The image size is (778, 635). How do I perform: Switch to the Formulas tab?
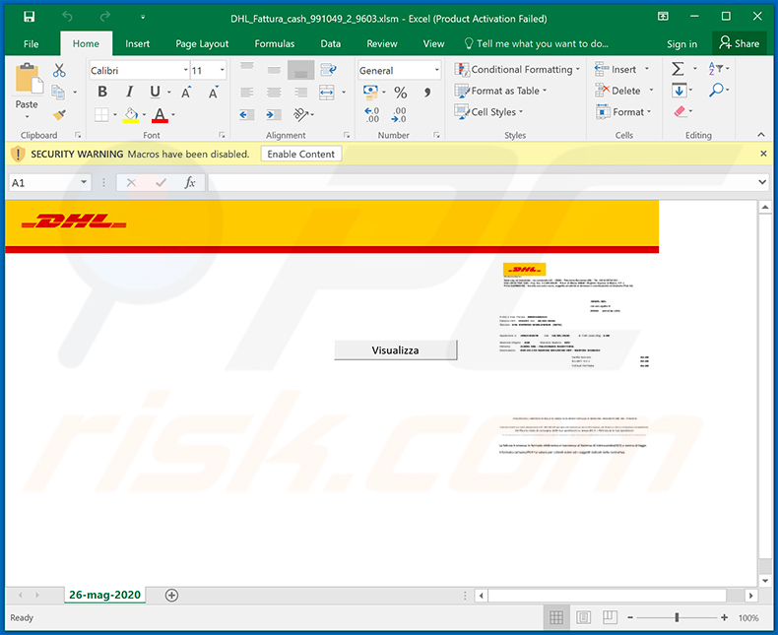[275, 43]
